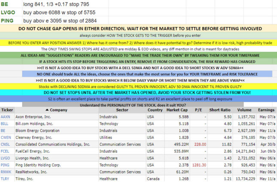Viewport: 277px width, 182px height.
Task: Select RealNetworks, Inc. cell
Action: pyautogui.click(x=57, y=172)
